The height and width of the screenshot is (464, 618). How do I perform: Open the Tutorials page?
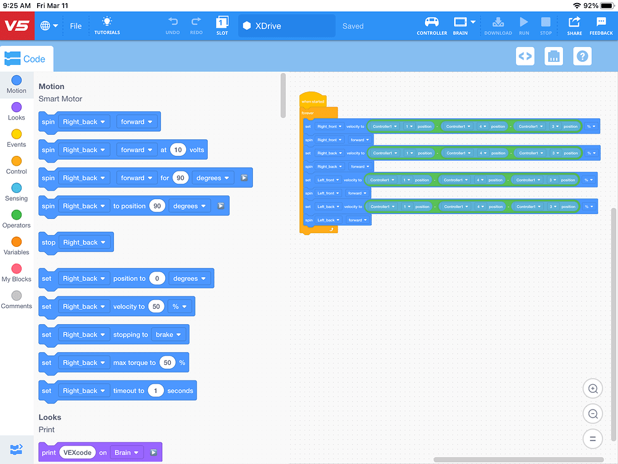click(x=106, y=25)
